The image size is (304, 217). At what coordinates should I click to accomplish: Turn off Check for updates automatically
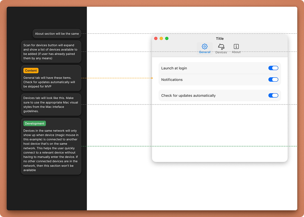tap(273, 95)
